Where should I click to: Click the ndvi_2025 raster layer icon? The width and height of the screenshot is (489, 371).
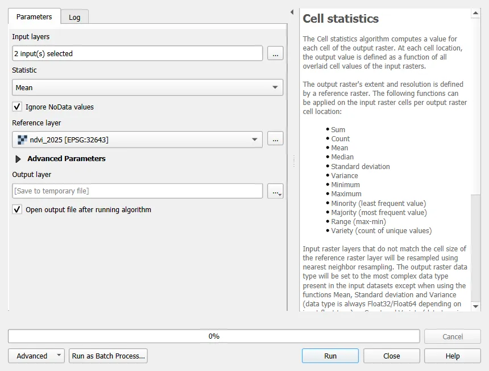tap(22, 140)
